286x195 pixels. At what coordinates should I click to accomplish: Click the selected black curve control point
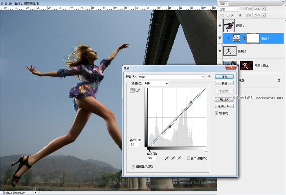click(x=170, y=127)
